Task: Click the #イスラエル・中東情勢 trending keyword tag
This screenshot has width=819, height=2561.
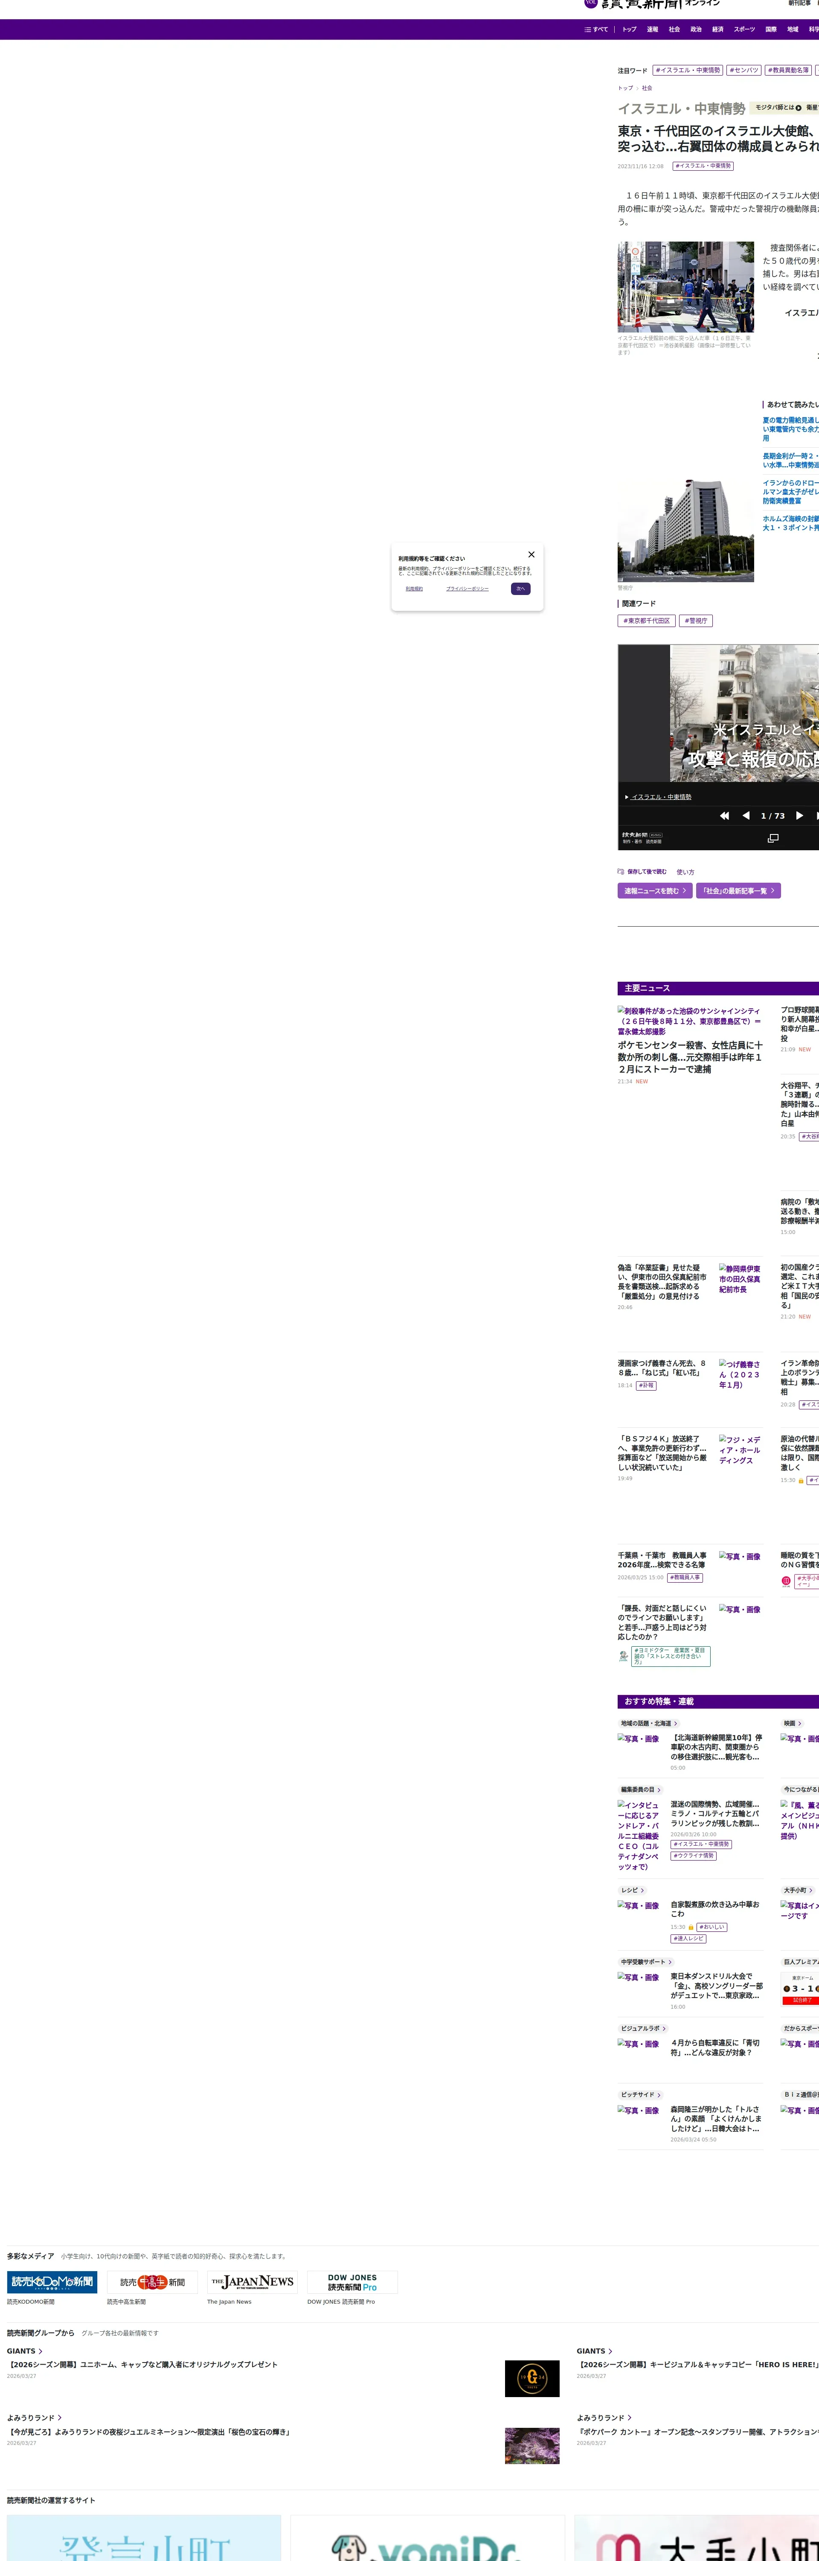Action: (x=688, y=70)
